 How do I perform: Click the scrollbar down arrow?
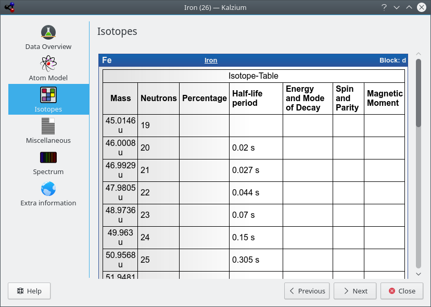tap(418, 274)
